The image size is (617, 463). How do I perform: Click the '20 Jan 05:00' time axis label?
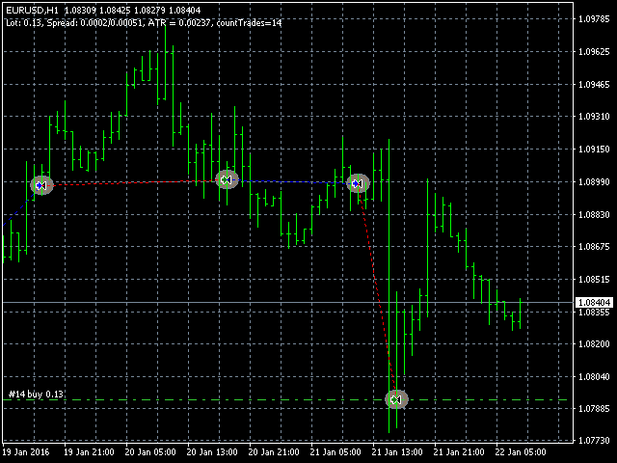click(x=150, y=452)
